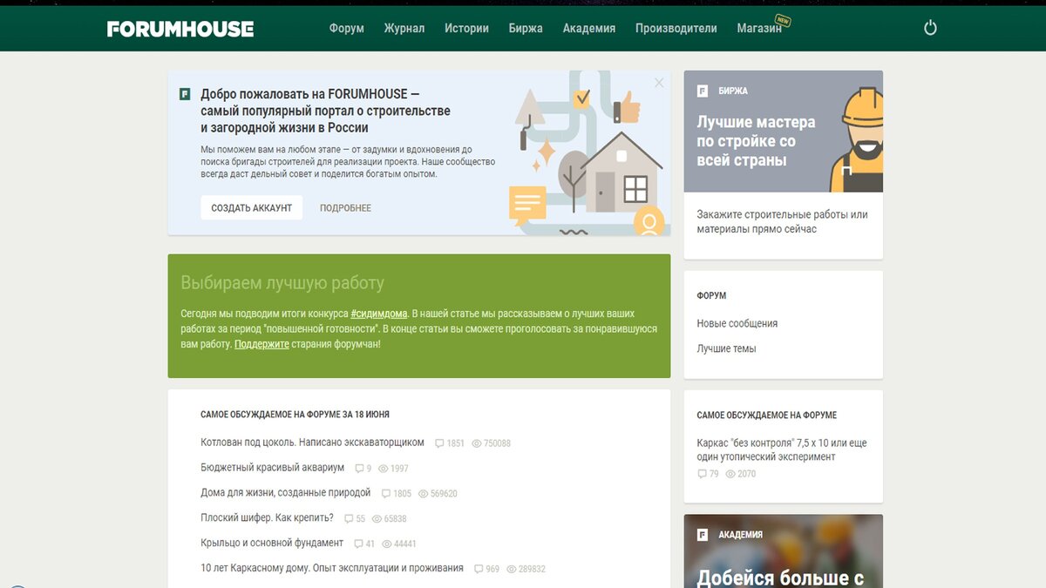1046x588 pixels.
Task: Open topic Плоский шифер. Как крепить?
Action: pyautogui.click(x=267, y=518)
